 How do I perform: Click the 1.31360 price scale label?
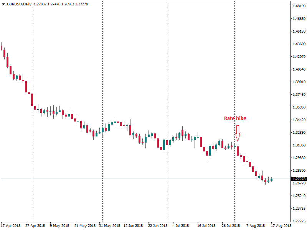[298, 145]
